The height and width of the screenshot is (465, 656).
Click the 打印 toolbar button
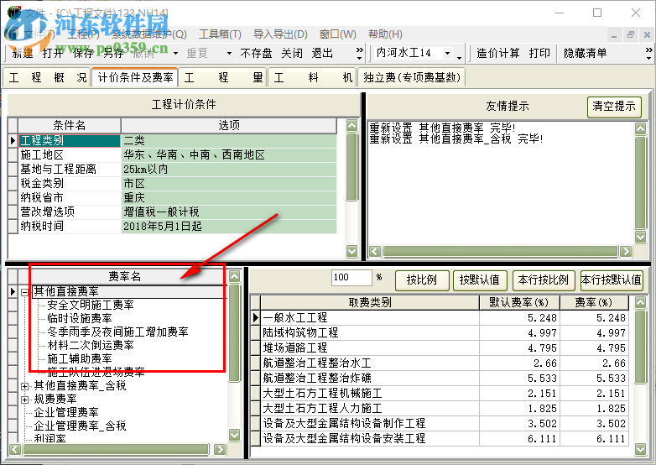click(x=539, y=53)
